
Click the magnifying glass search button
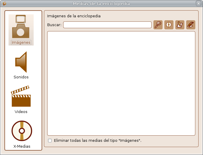[x=158, y=25]
